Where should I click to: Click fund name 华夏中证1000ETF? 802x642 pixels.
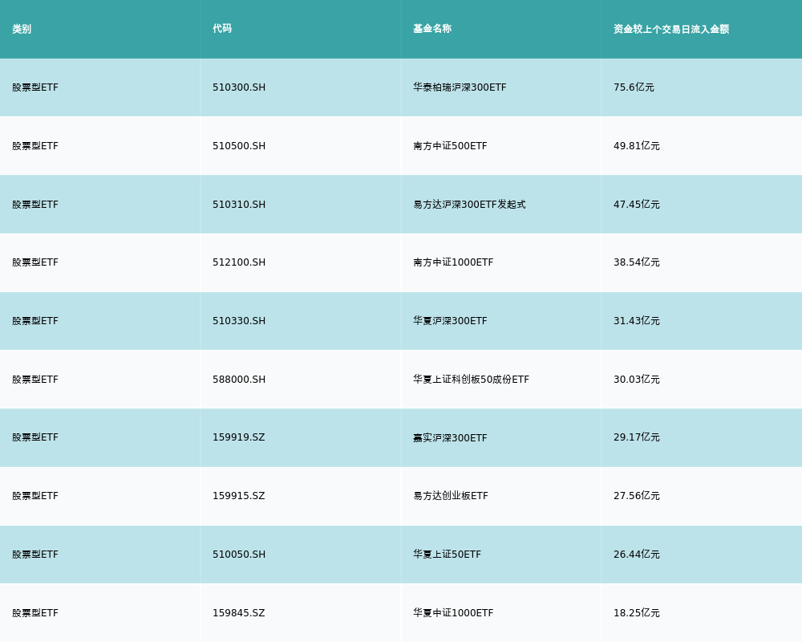[x=453, y=613]
